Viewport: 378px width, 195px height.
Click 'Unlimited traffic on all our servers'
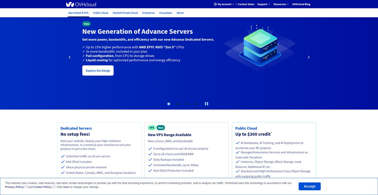88,156
